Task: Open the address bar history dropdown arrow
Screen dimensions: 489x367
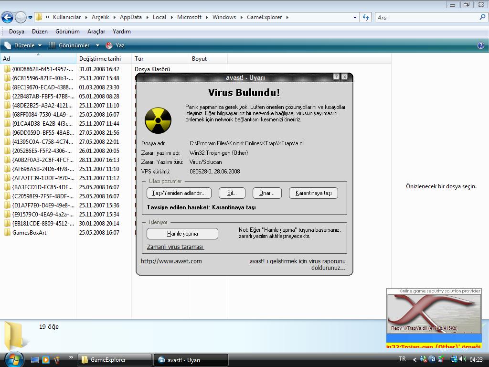Action: point(355,18)
